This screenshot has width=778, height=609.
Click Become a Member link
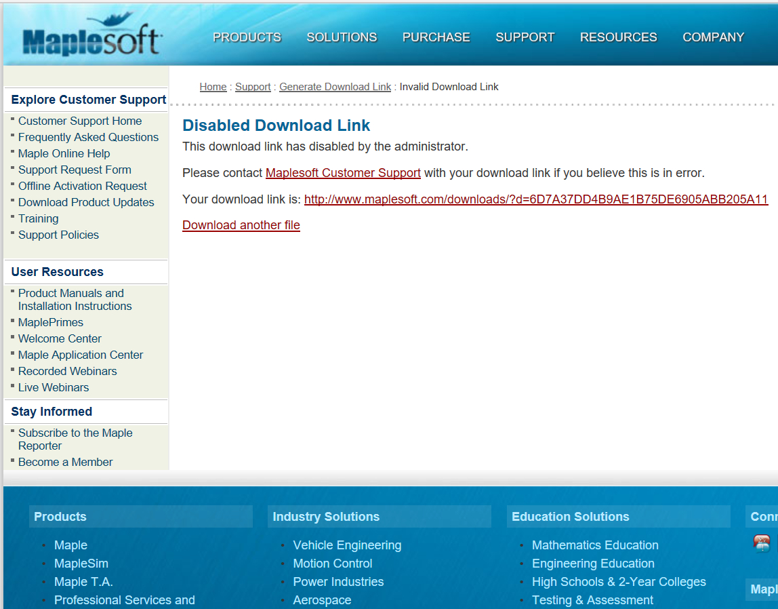coord(66,462)
